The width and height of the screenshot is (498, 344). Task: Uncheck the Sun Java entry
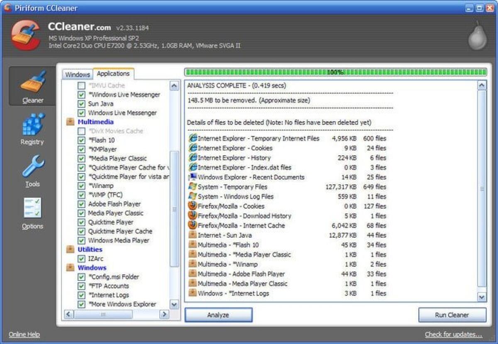(x=81, y=103)
